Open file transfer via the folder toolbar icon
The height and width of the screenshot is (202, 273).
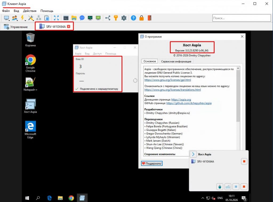(x=74, y=18)
